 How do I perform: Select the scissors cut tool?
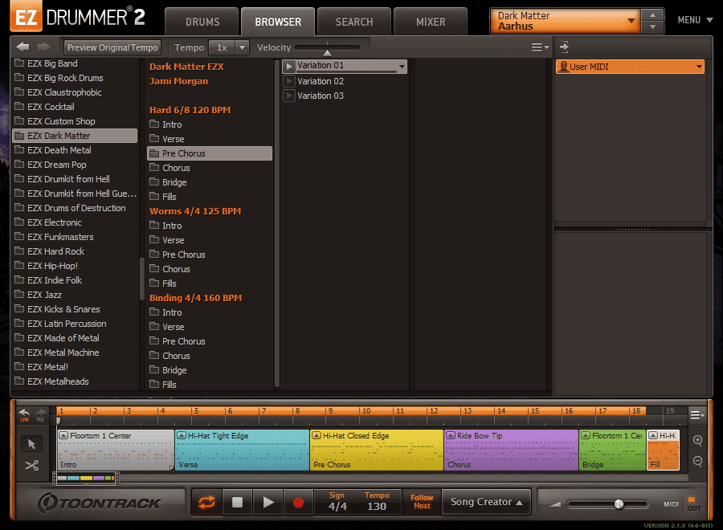coord(31,466)
